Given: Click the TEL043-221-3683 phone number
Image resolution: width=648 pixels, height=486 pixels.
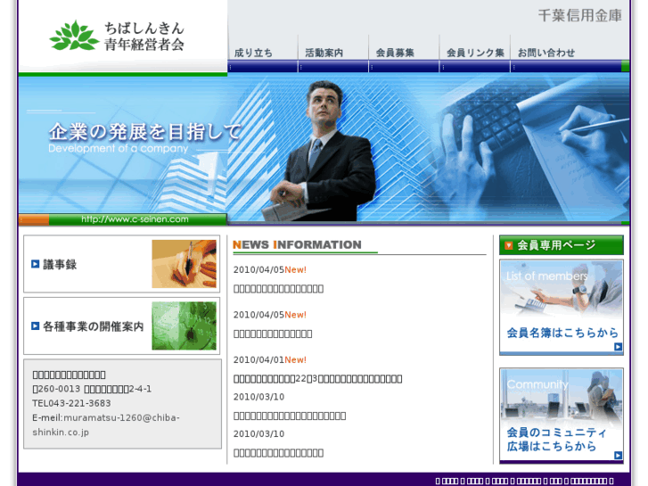Looking at the screenshot, I should pyautogui.click(x=71, y=403).
